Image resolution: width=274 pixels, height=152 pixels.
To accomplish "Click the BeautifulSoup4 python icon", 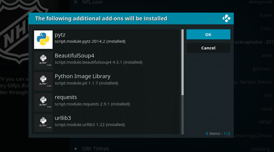I will (x=43, y=60).
